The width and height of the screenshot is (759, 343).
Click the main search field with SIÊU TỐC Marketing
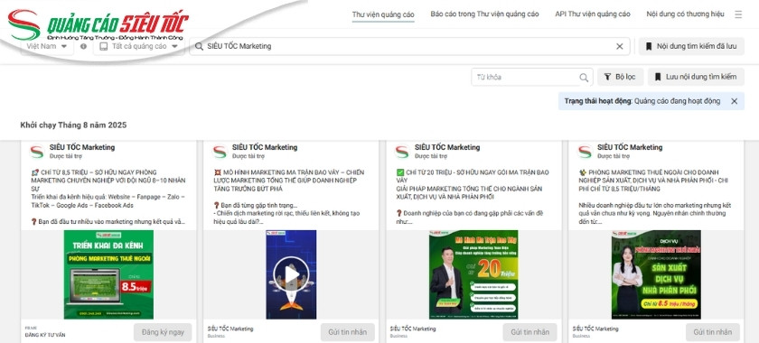[409, 46]
